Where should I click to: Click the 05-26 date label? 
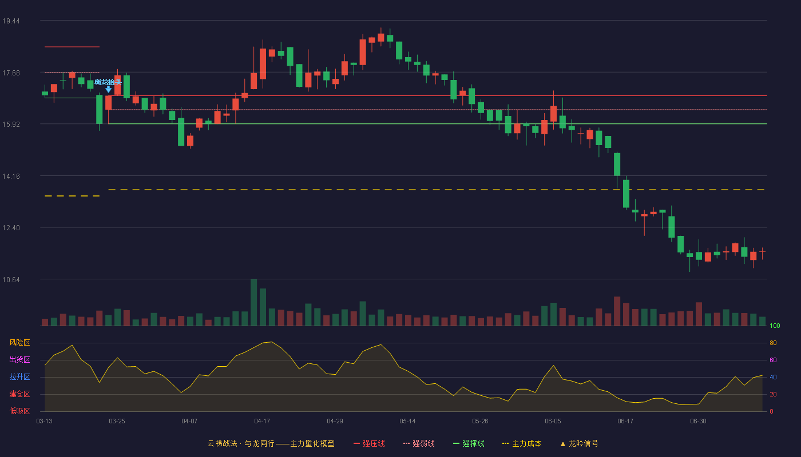[x=480, y=421]
